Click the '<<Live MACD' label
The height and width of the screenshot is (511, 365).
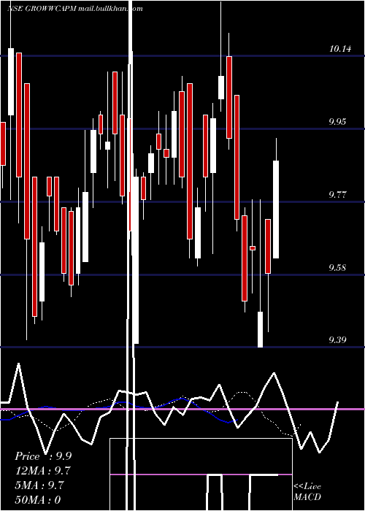pos(307,492)
